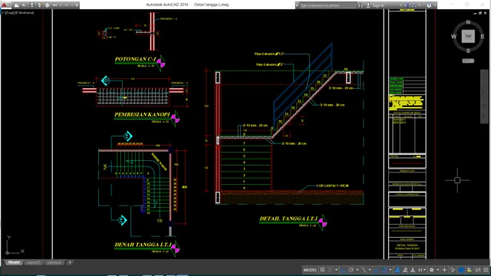
Task: Toggle 2D object snap
Action: click(384, 270)
